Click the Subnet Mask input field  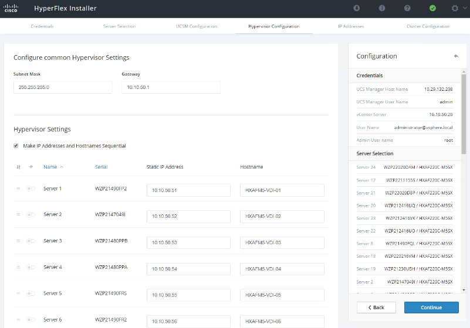63,87
